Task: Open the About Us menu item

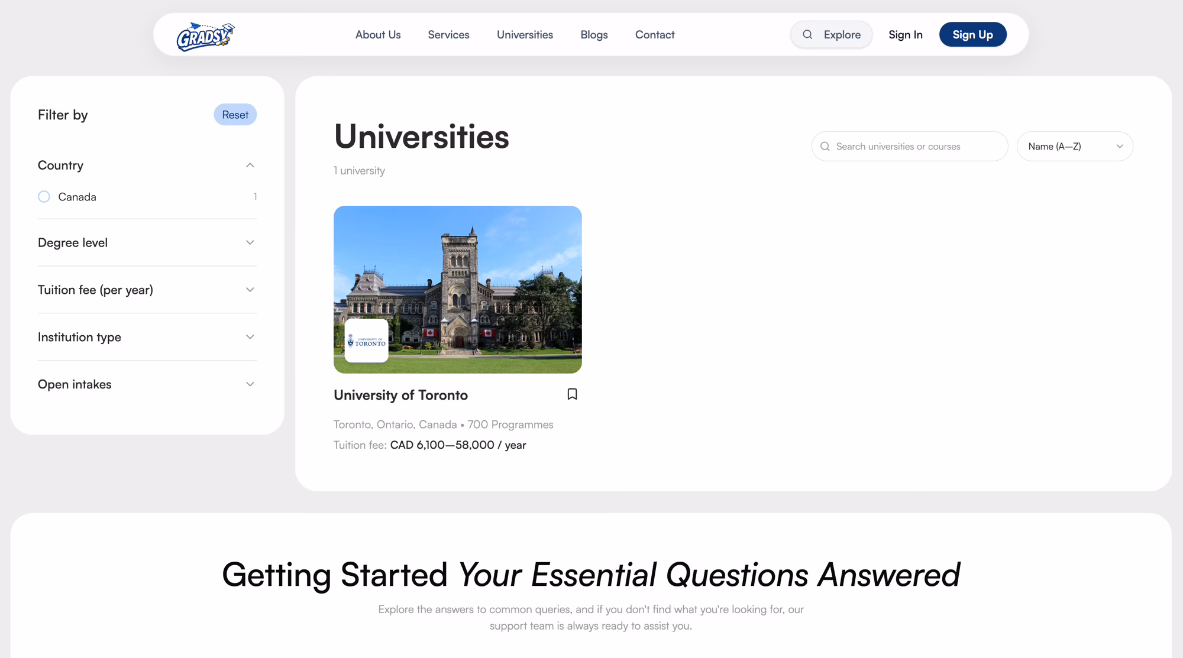Action: pos(378,35)
